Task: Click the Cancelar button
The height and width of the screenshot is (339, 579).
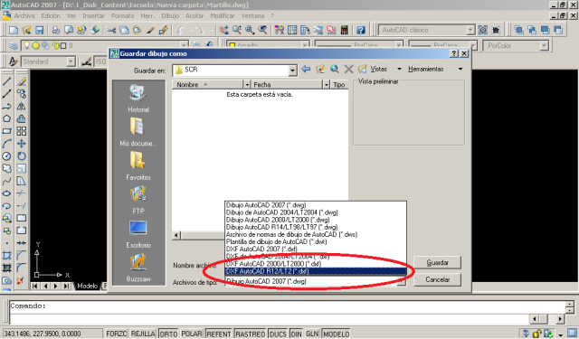Action: coord(438,279)
